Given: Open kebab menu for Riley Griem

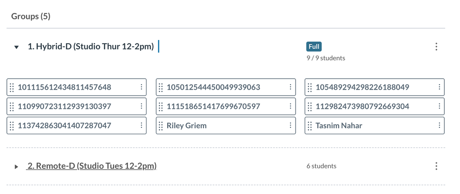Looking at the screenshot, I should (x=290, y=126).
